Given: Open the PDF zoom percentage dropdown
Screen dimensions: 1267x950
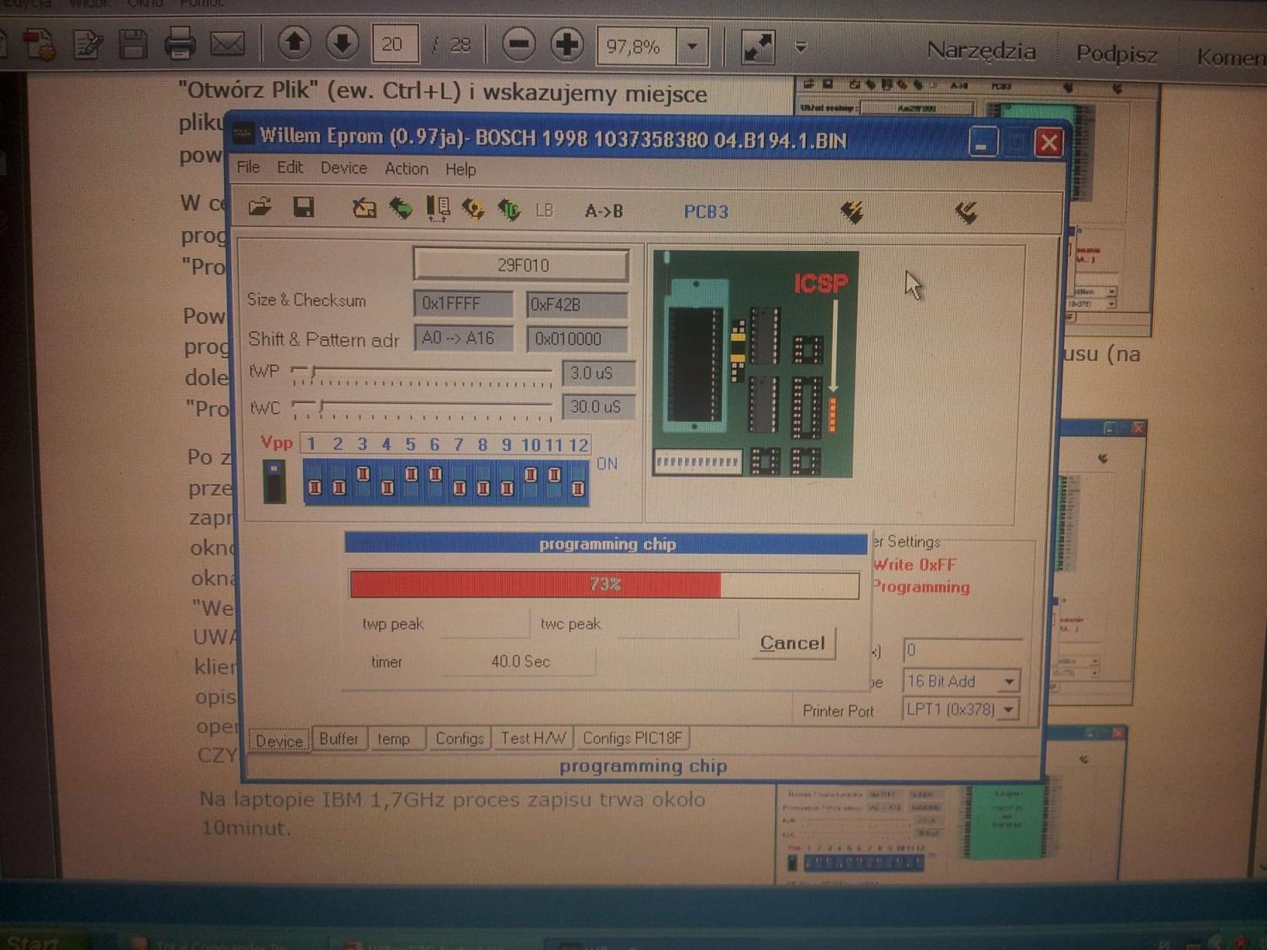Looking at the screenshot, I should [x=692, y=47].
